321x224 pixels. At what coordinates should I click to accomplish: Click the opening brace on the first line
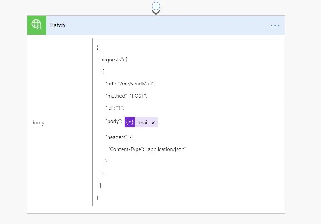click(98, 47)
